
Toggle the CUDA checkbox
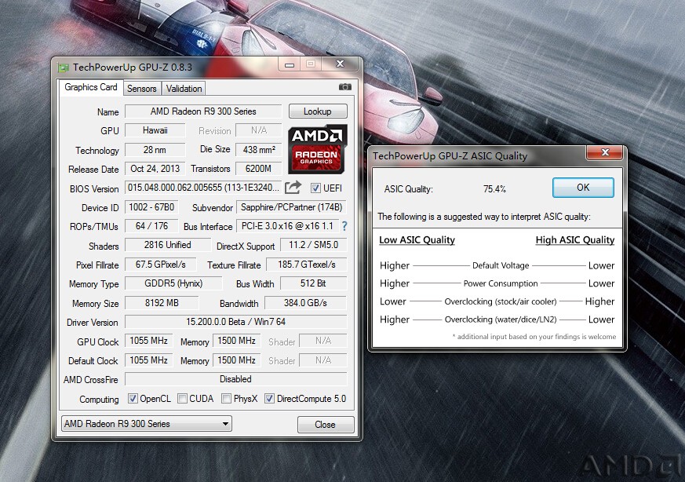coord(182,399)
